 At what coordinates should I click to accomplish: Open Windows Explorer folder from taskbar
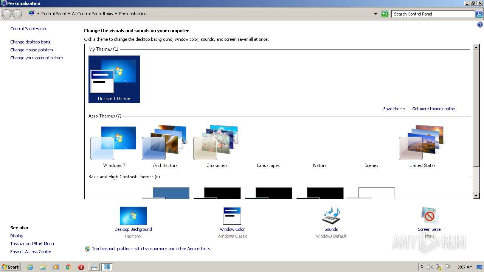pos(43,267)
